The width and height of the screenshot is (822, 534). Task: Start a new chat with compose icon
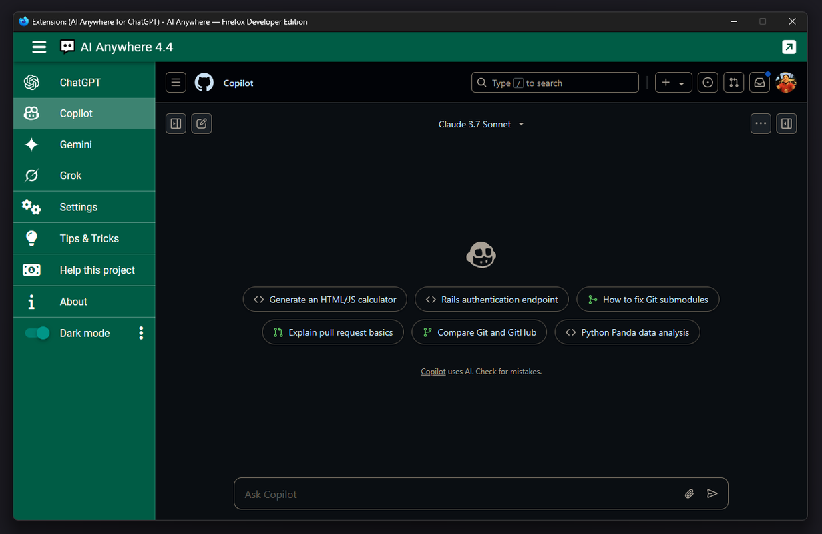click(202, 123)
